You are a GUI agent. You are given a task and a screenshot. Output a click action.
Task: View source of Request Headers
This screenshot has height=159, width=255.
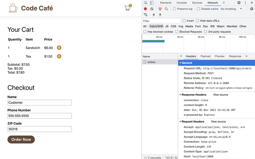point(218,122)
